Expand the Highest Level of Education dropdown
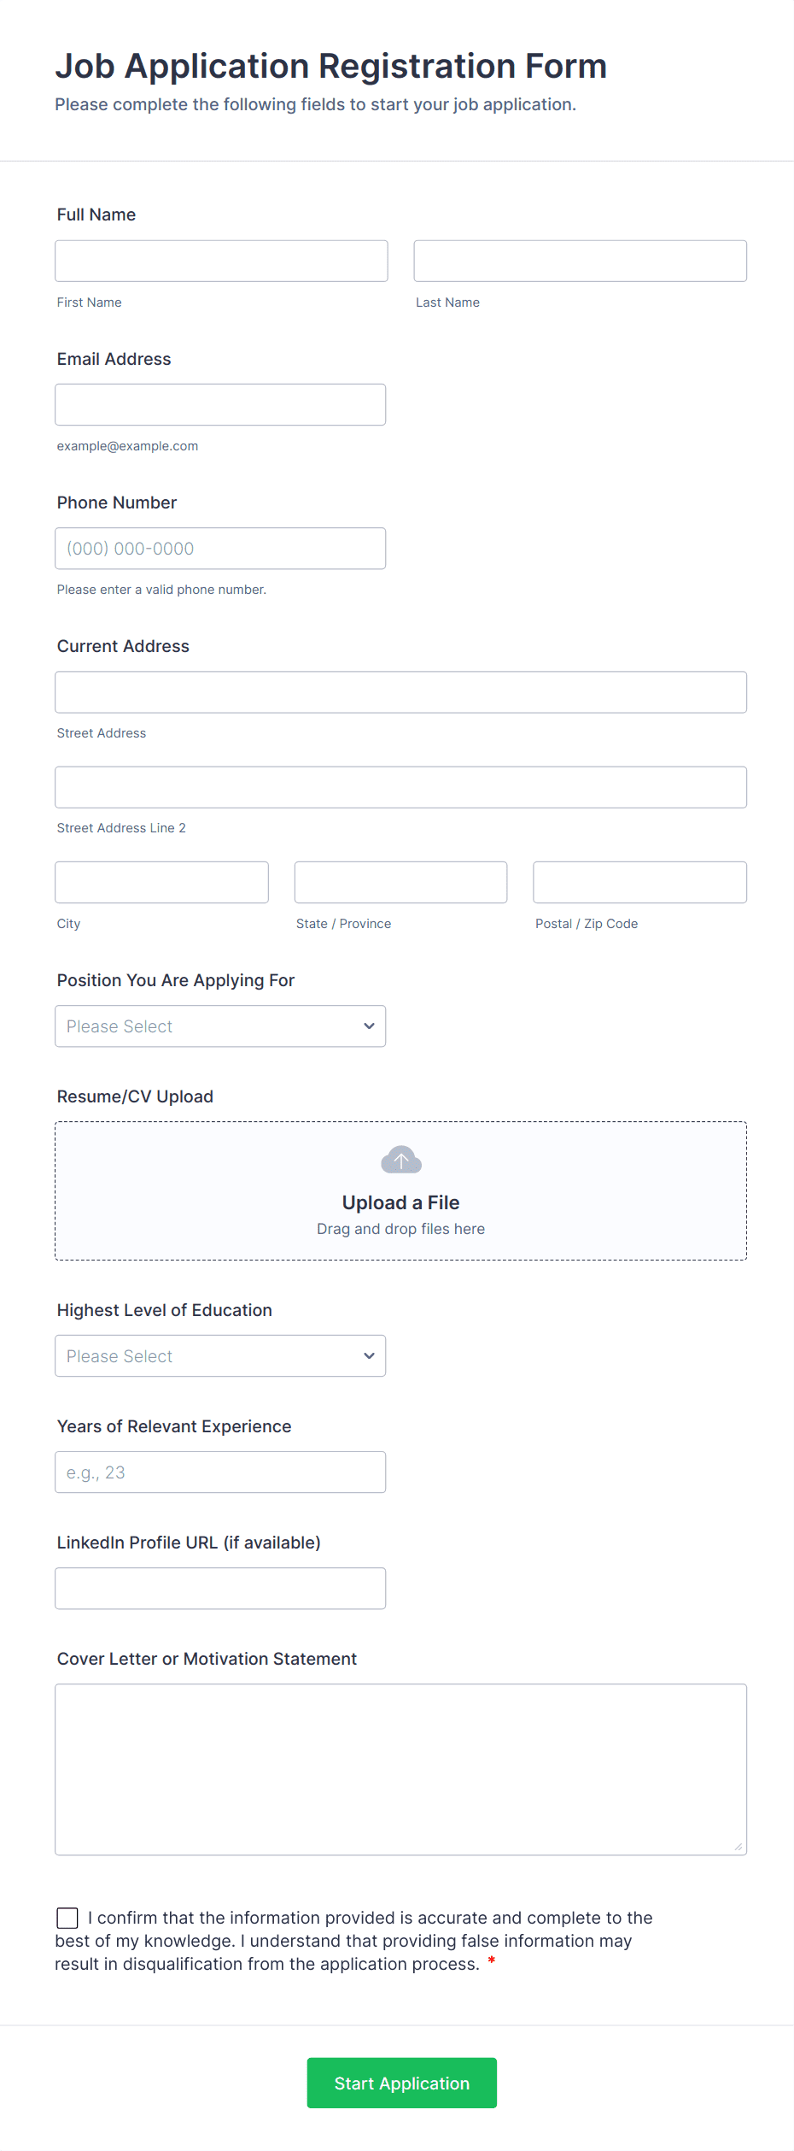 [220, 1356]
